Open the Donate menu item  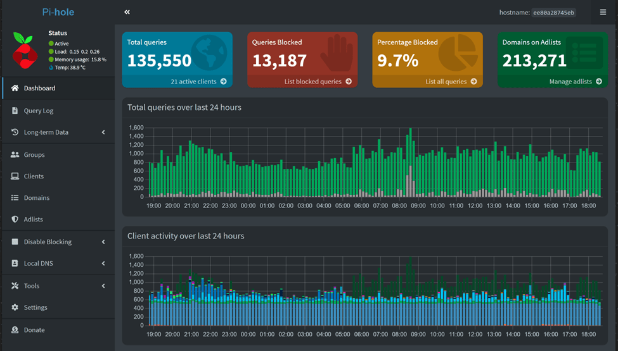click(34, 329)
